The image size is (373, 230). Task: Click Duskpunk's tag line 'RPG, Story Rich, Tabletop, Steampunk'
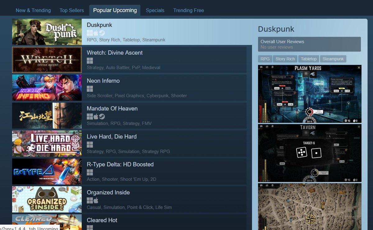click(x=126, y=40)
